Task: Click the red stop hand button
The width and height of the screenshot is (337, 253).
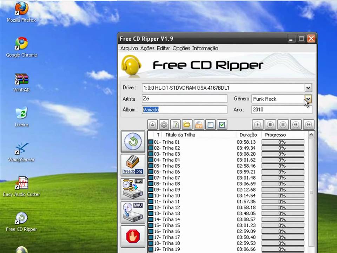Action: (x=133, y=236)
